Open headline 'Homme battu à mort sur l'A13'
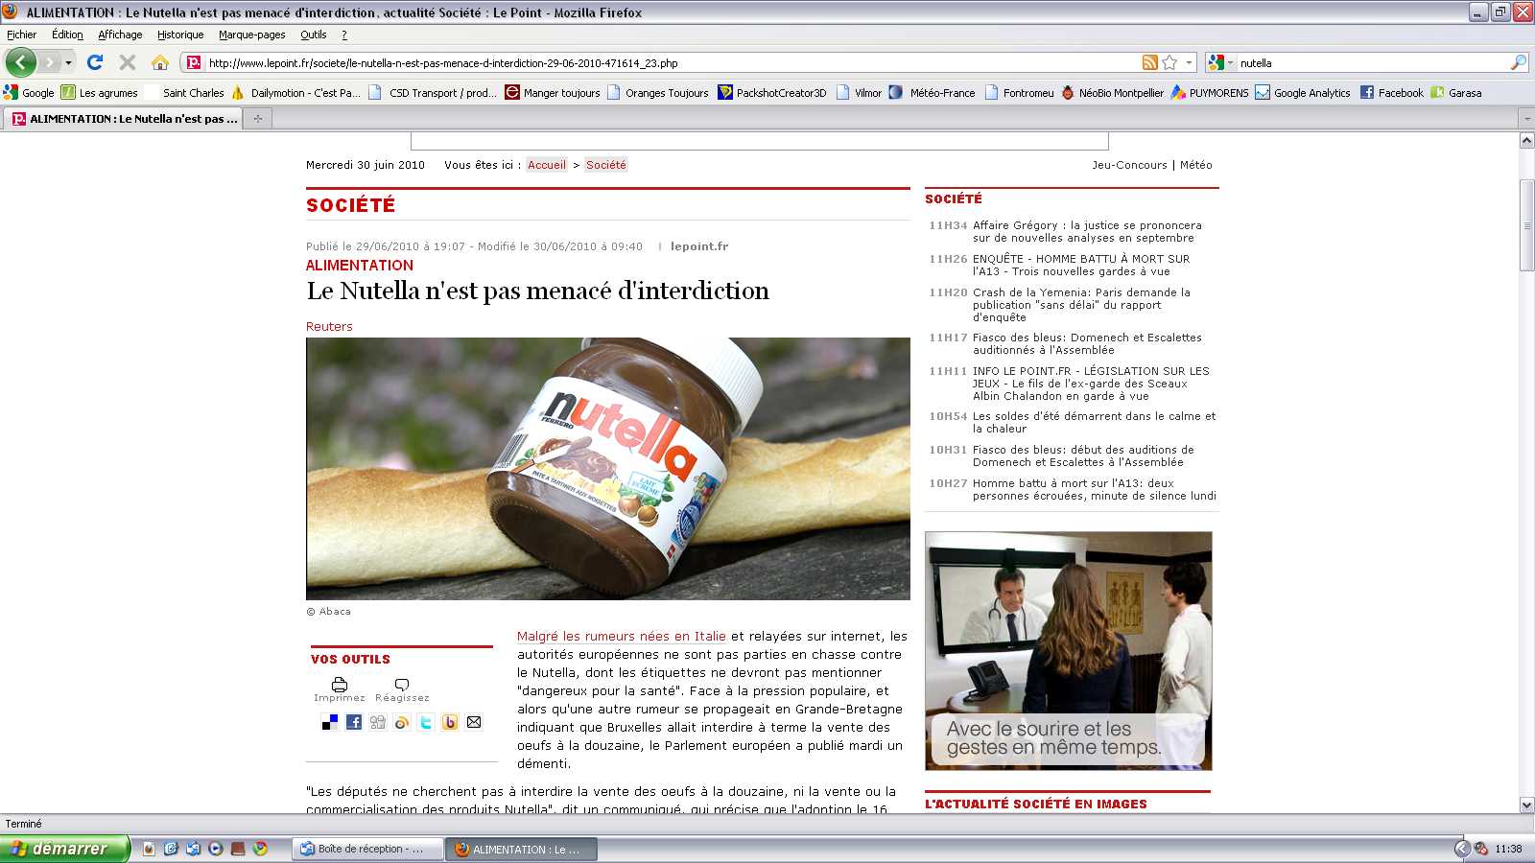1535x863 pixels. pos(1095,489)
